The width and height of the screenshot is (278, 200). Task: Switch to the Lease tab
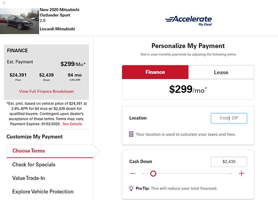(221, 72)
